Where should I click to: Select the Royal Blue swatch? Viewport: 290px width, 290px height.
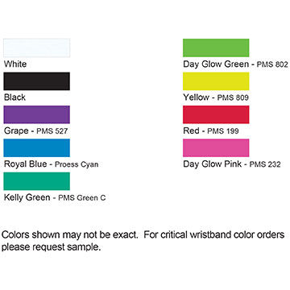click(37, 147)
